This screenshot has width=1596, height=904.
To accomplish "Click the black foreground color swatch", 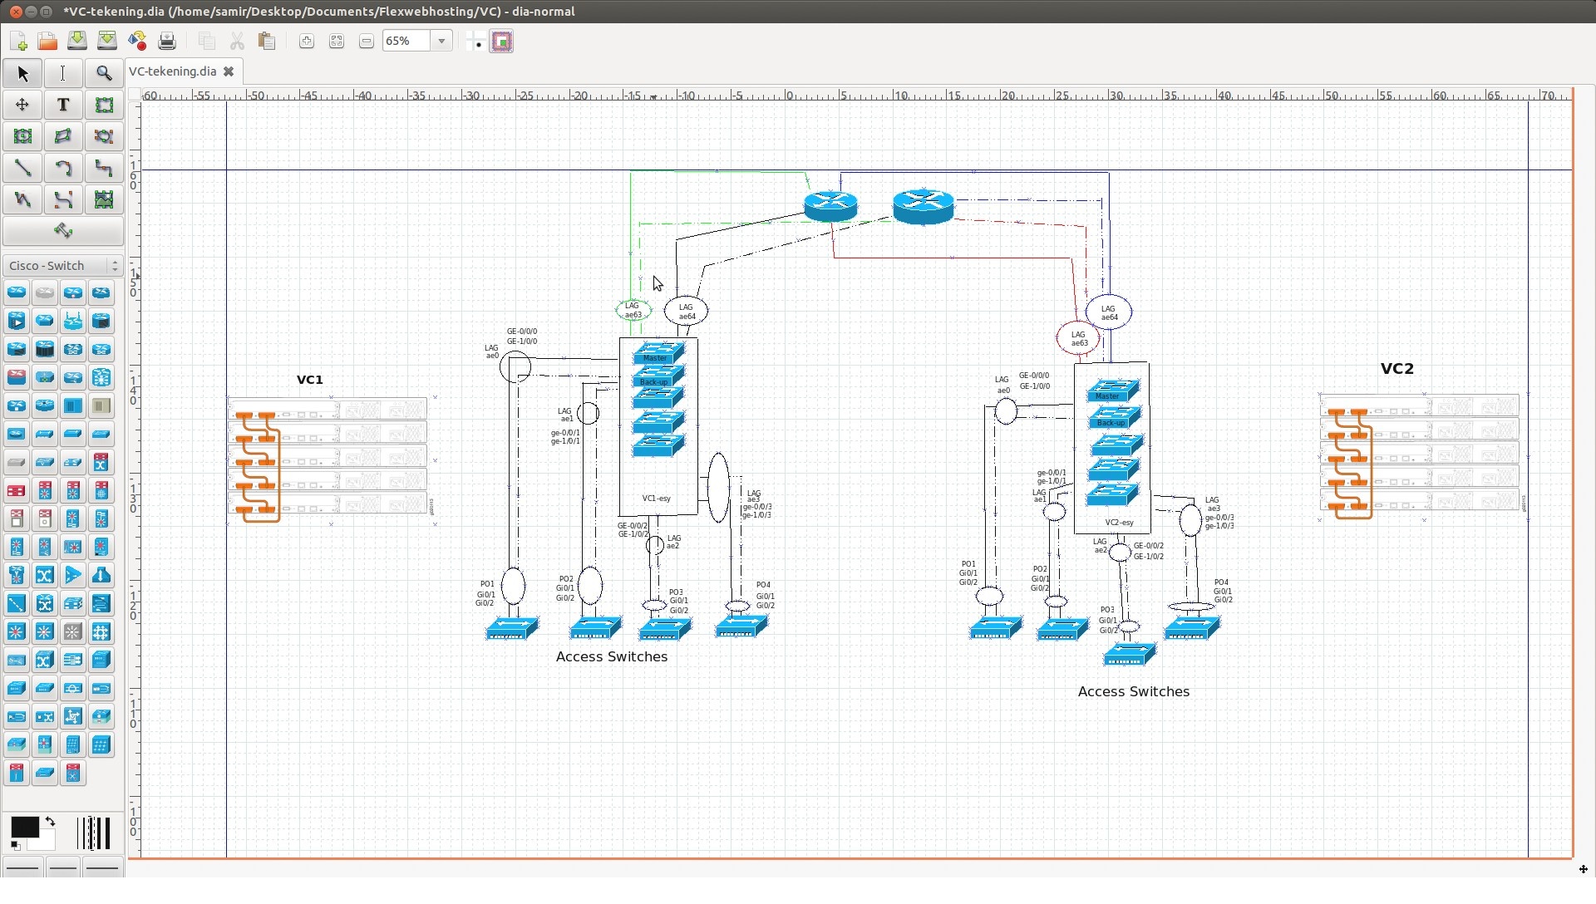I will (23, 827).
